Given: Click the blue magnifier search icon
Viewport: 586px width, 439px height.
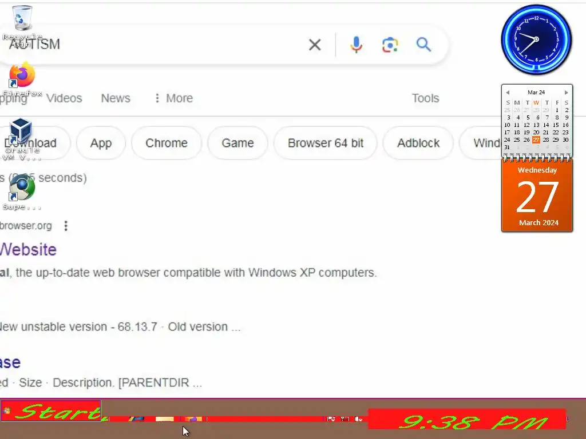Looking at the screenshot, I should (x=423, y=45).
